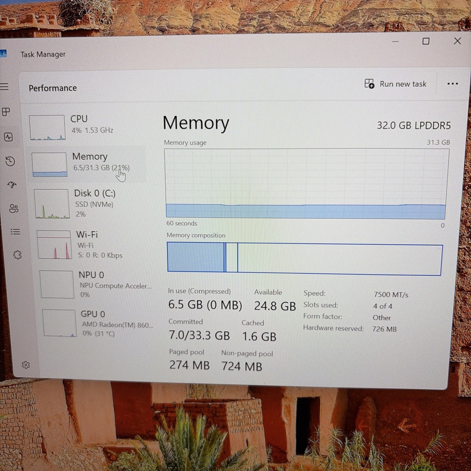471x471 pixels.
Task: Open the hamburger navigation menu
Action: coord(4,87)
